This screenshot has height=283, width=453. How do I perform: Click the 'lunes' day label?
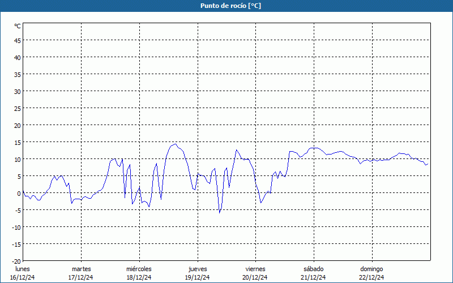(23, 269)
